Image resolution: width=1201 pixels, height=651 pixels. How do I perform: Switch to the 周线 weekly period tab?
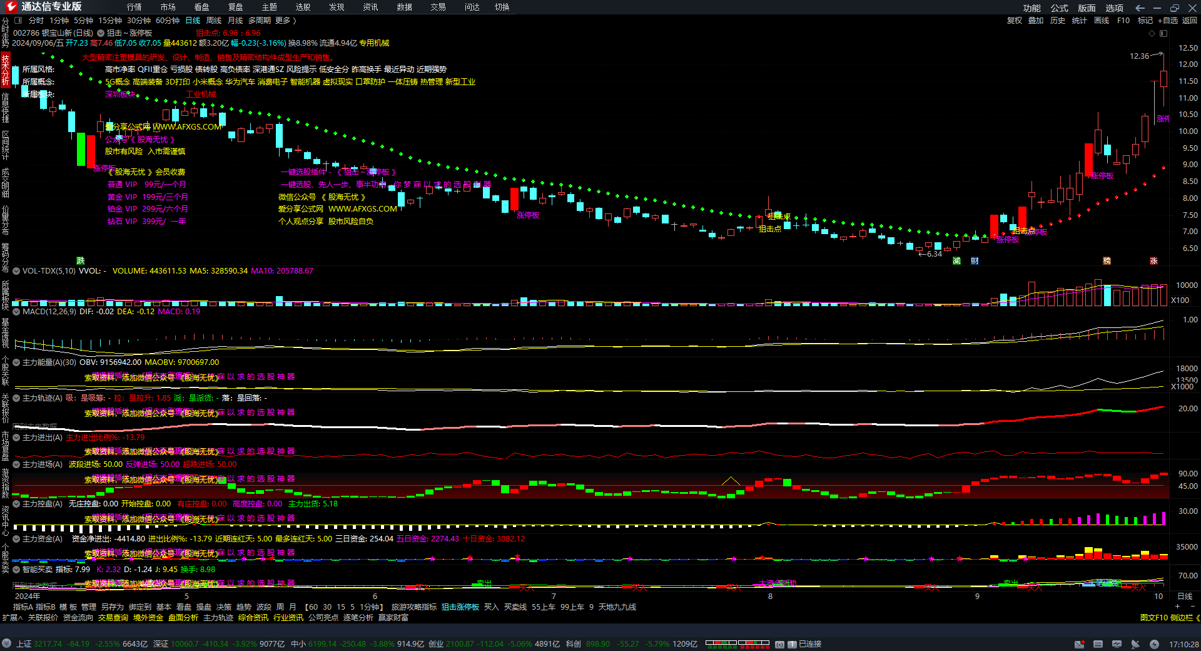point(214,21)
